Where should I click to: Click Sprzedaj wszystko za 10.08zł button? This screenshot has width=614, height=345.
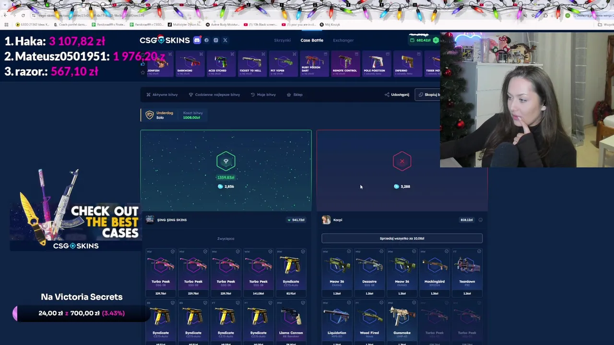coord(402,238)
